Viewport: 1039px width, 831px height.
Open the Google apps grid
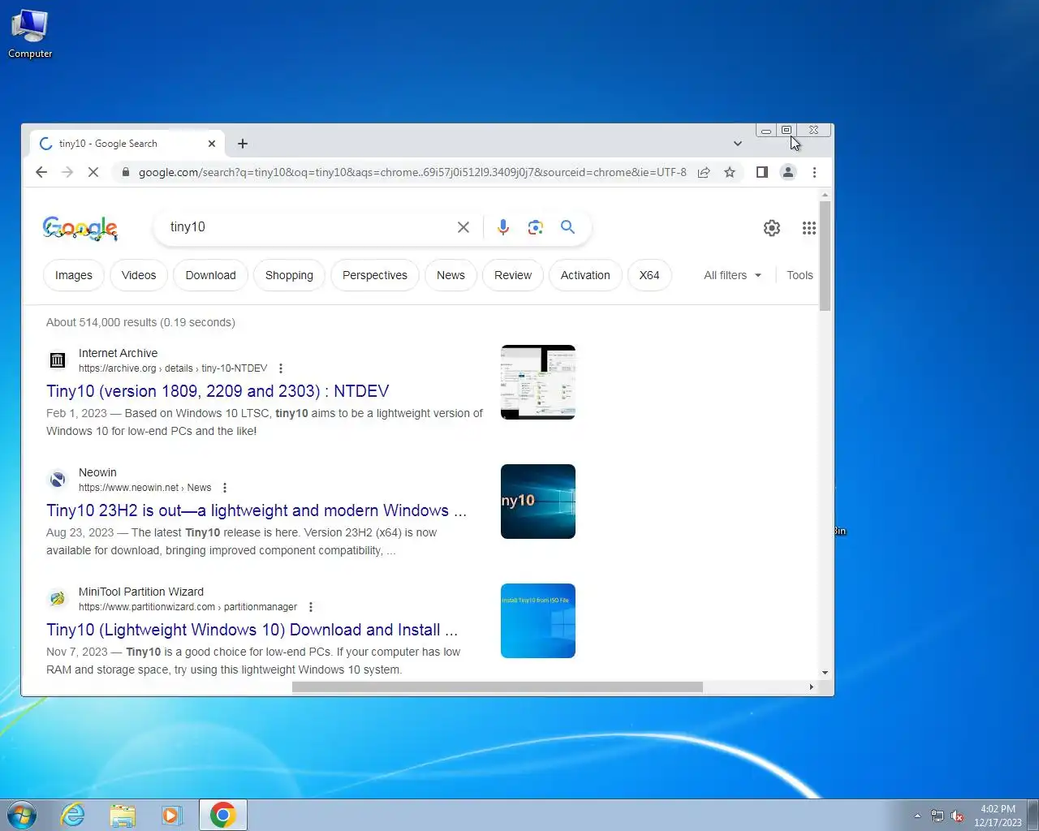(x=809, y=228)
